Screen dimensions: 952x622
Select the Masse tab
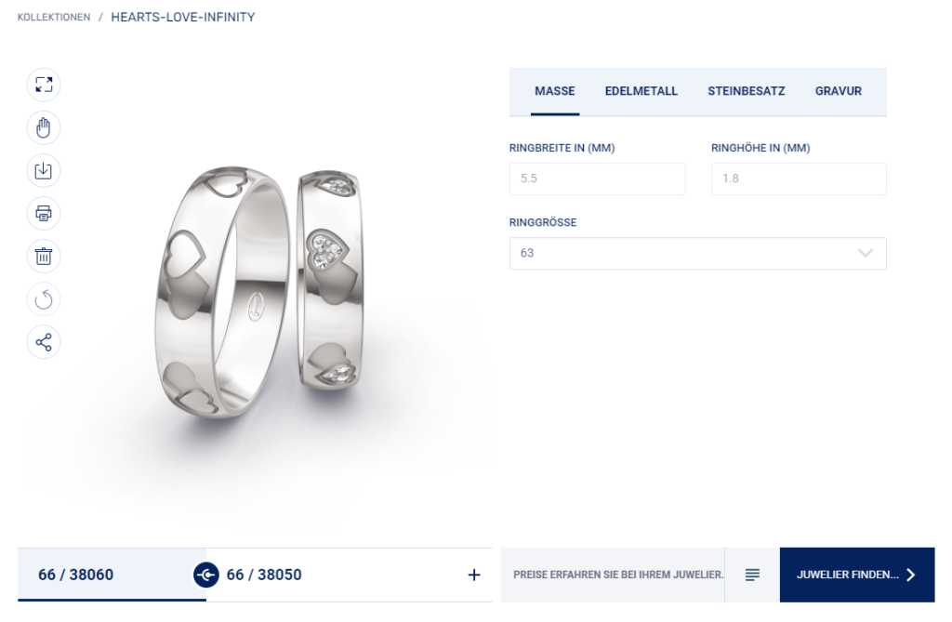(x=555, y=91)
